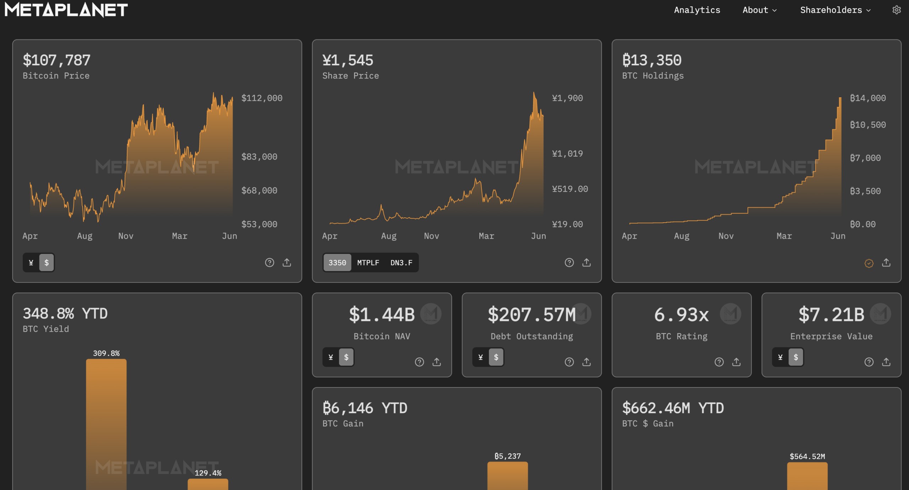Click verified checkmark icon on BTC Holdings
909x490 pixels.
(x=869, y=263)
